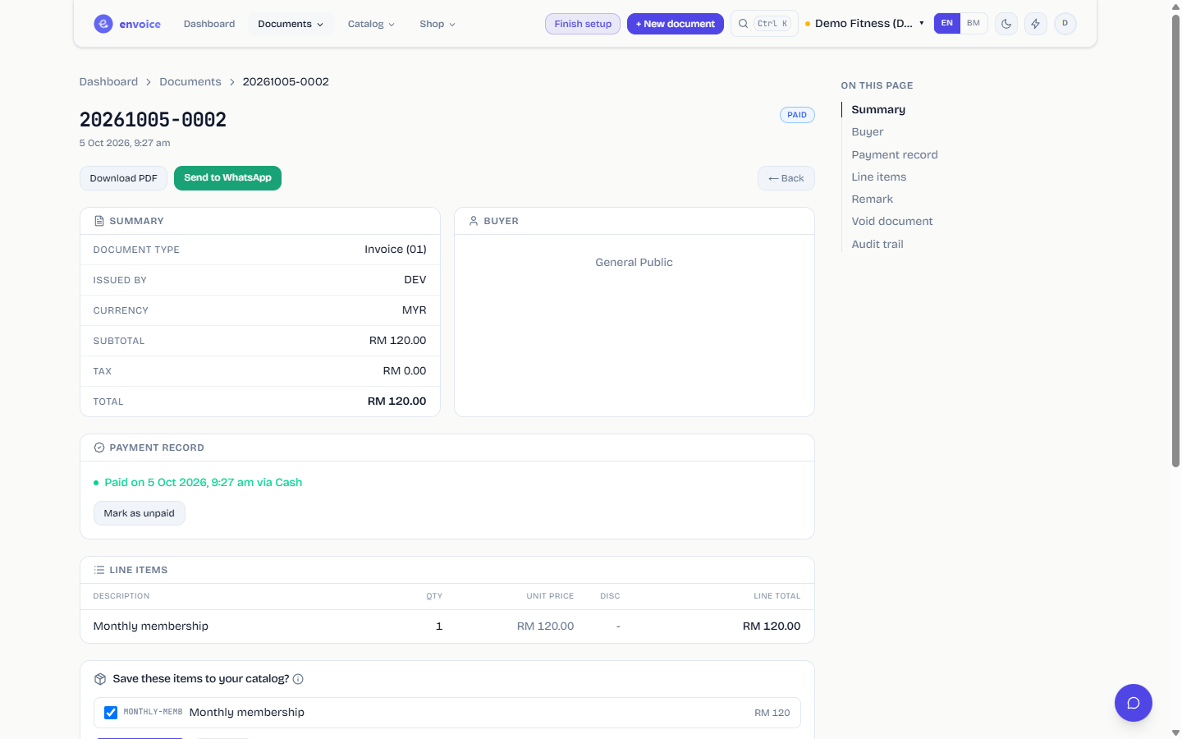
Task: Click the Invoice (01) document type value
Action: pyautogui.click(x=396, y=249)
